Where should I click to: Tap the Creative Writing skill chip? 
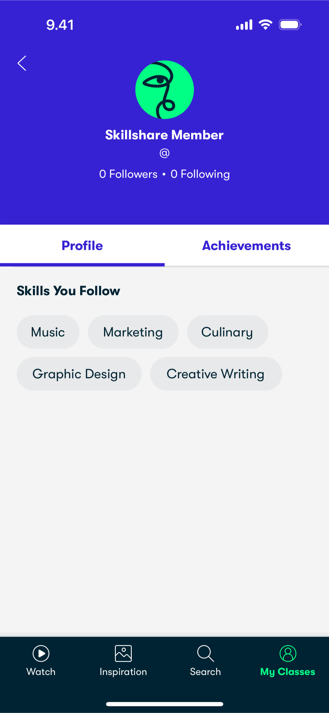(216, 374)
